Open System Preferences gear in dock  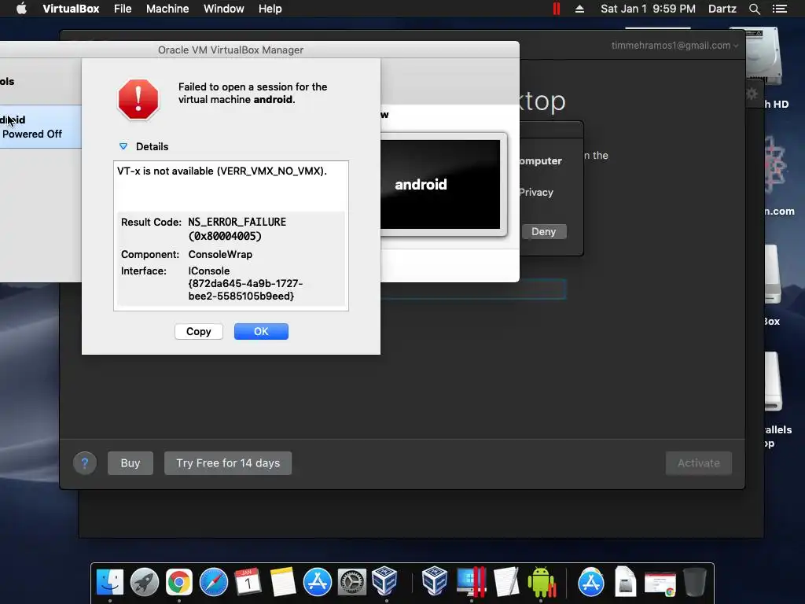coord(351,582)
